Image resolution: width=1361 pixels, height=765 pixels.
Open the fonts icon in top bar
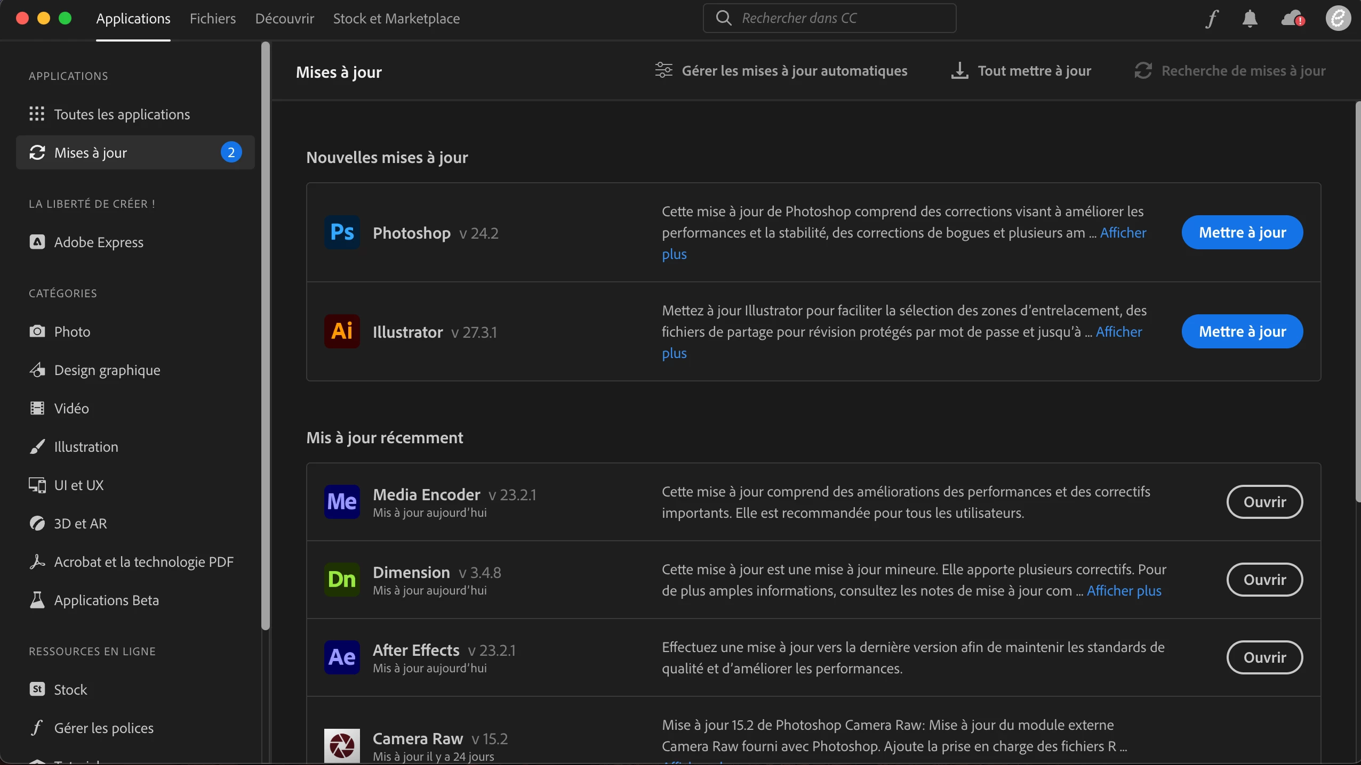click(x=1212, y=19)
